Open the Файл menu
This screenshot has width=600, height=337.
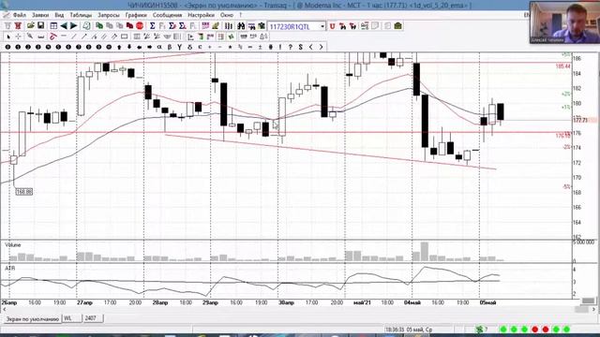[x=20, y=15]
